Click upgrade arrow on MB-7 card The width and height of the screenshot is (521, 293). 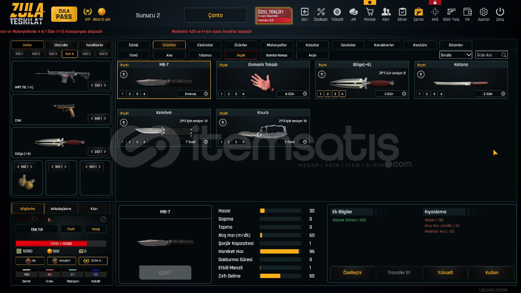click(x=123, y=74)
